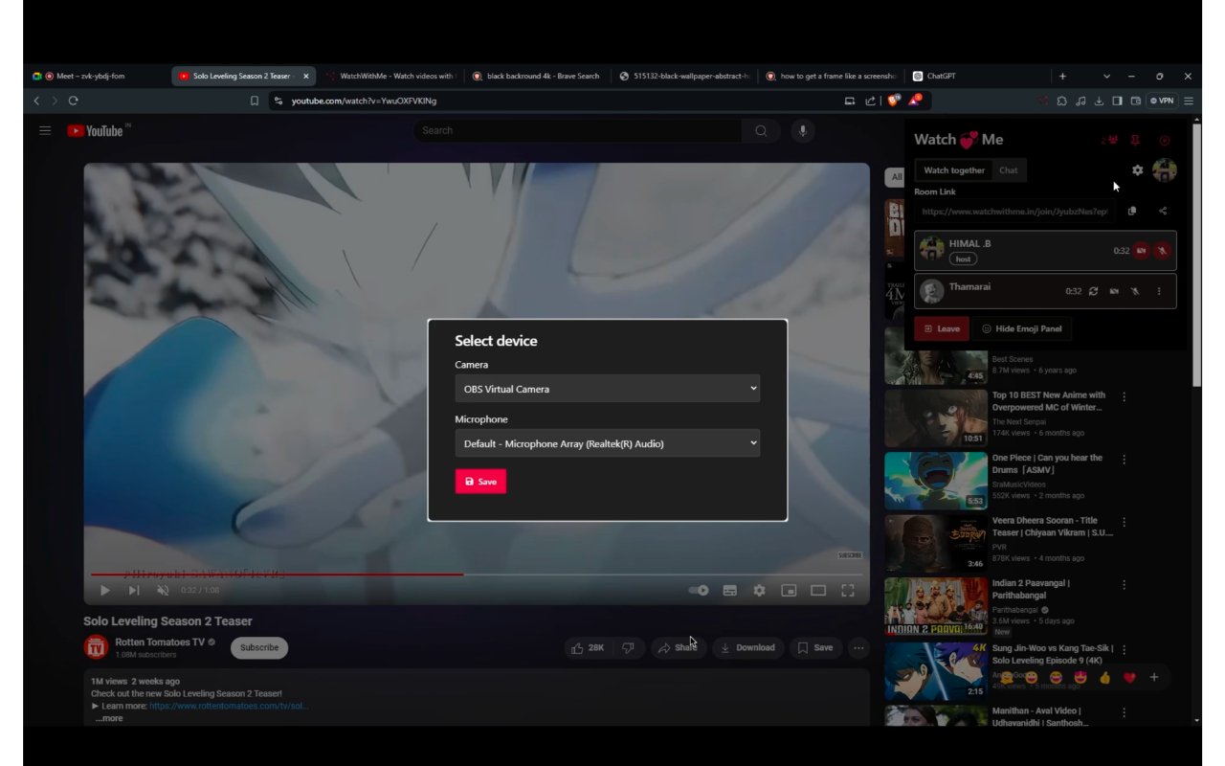The width and height of the screenshot is (1225, 766).
Task: Click the sync icon for Thamarai
Action: pyautogui.click(x=1093, y=291)
